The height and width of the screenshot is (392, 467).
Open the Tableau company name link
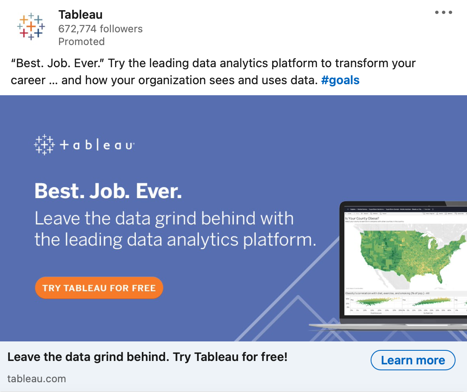[80, 14]
